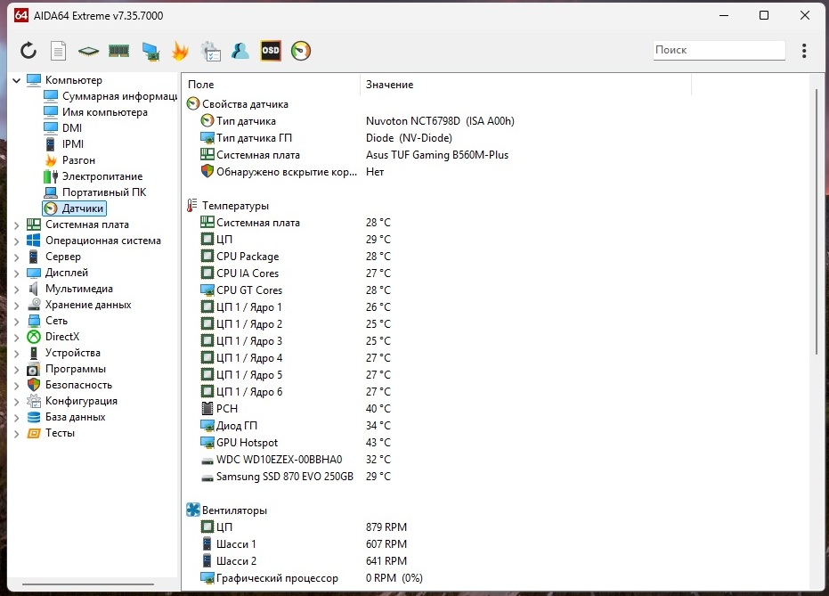Expand the Motherboard (Системная плата) tree node
Image resolution: width=829 pixels, height=596 pixels.
pos(16,225)
